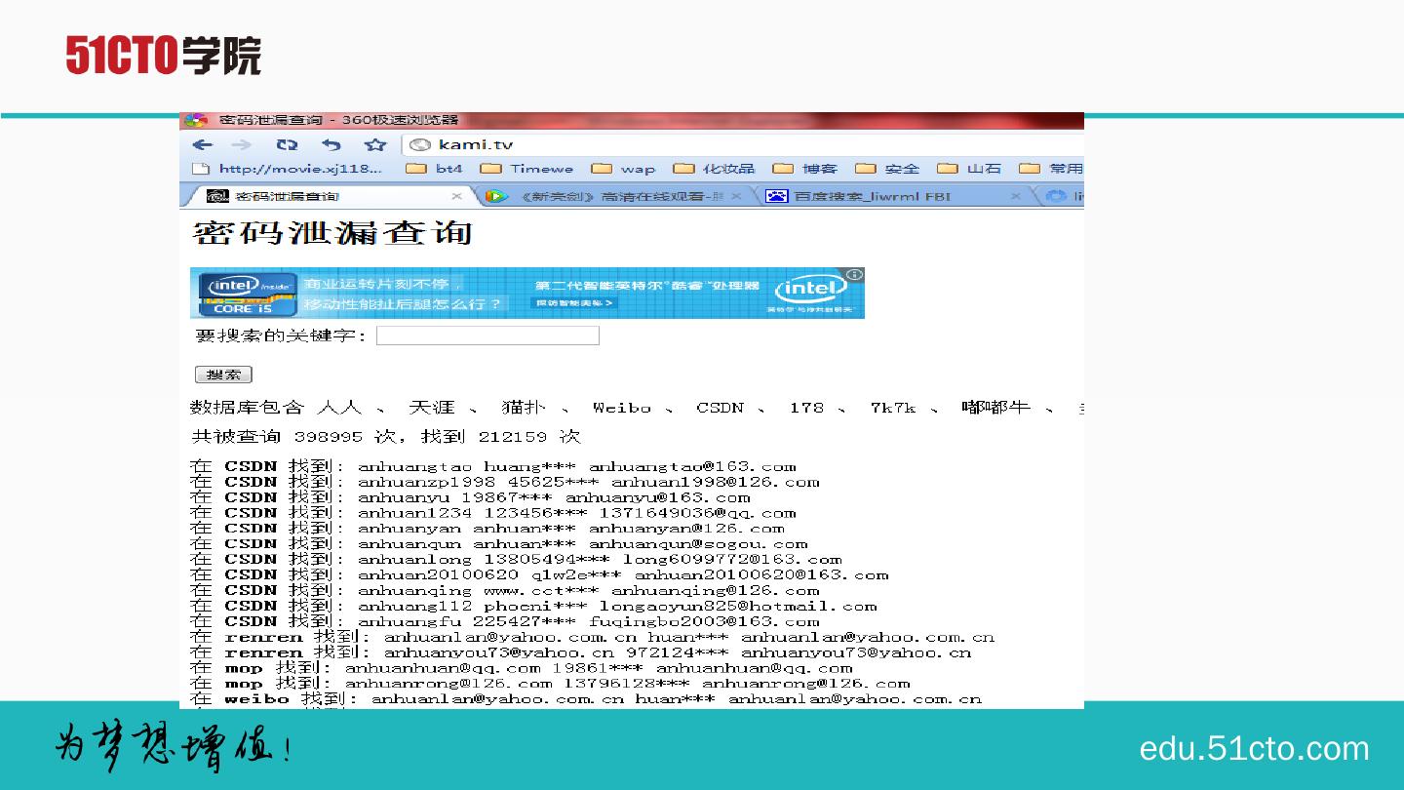Open the bt4 bookmark folder
The image size is (1404, 790).
pyautogui.click(x=435, y=169)
